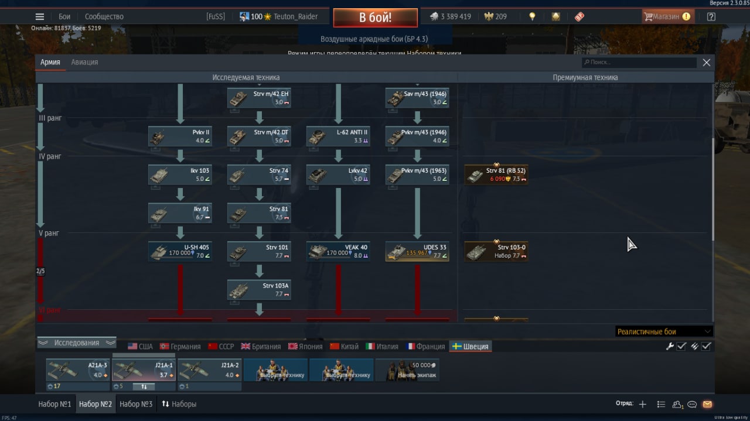Open the red ticket coupons icon
Viewport: 750px width, 421px height.
tap(579, 16)
